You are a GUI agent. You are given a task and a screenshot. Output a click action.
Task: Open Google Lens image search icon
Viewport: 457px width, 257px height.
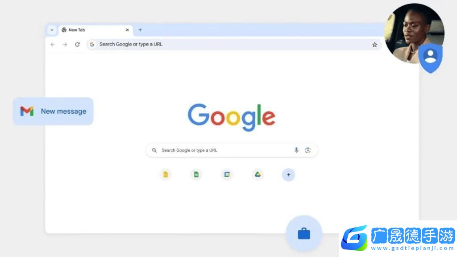point(308,150)
